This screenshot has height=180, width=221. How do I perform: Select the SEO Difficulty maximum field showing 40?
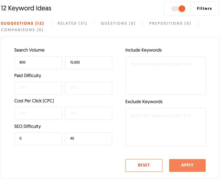pos(88,139)
